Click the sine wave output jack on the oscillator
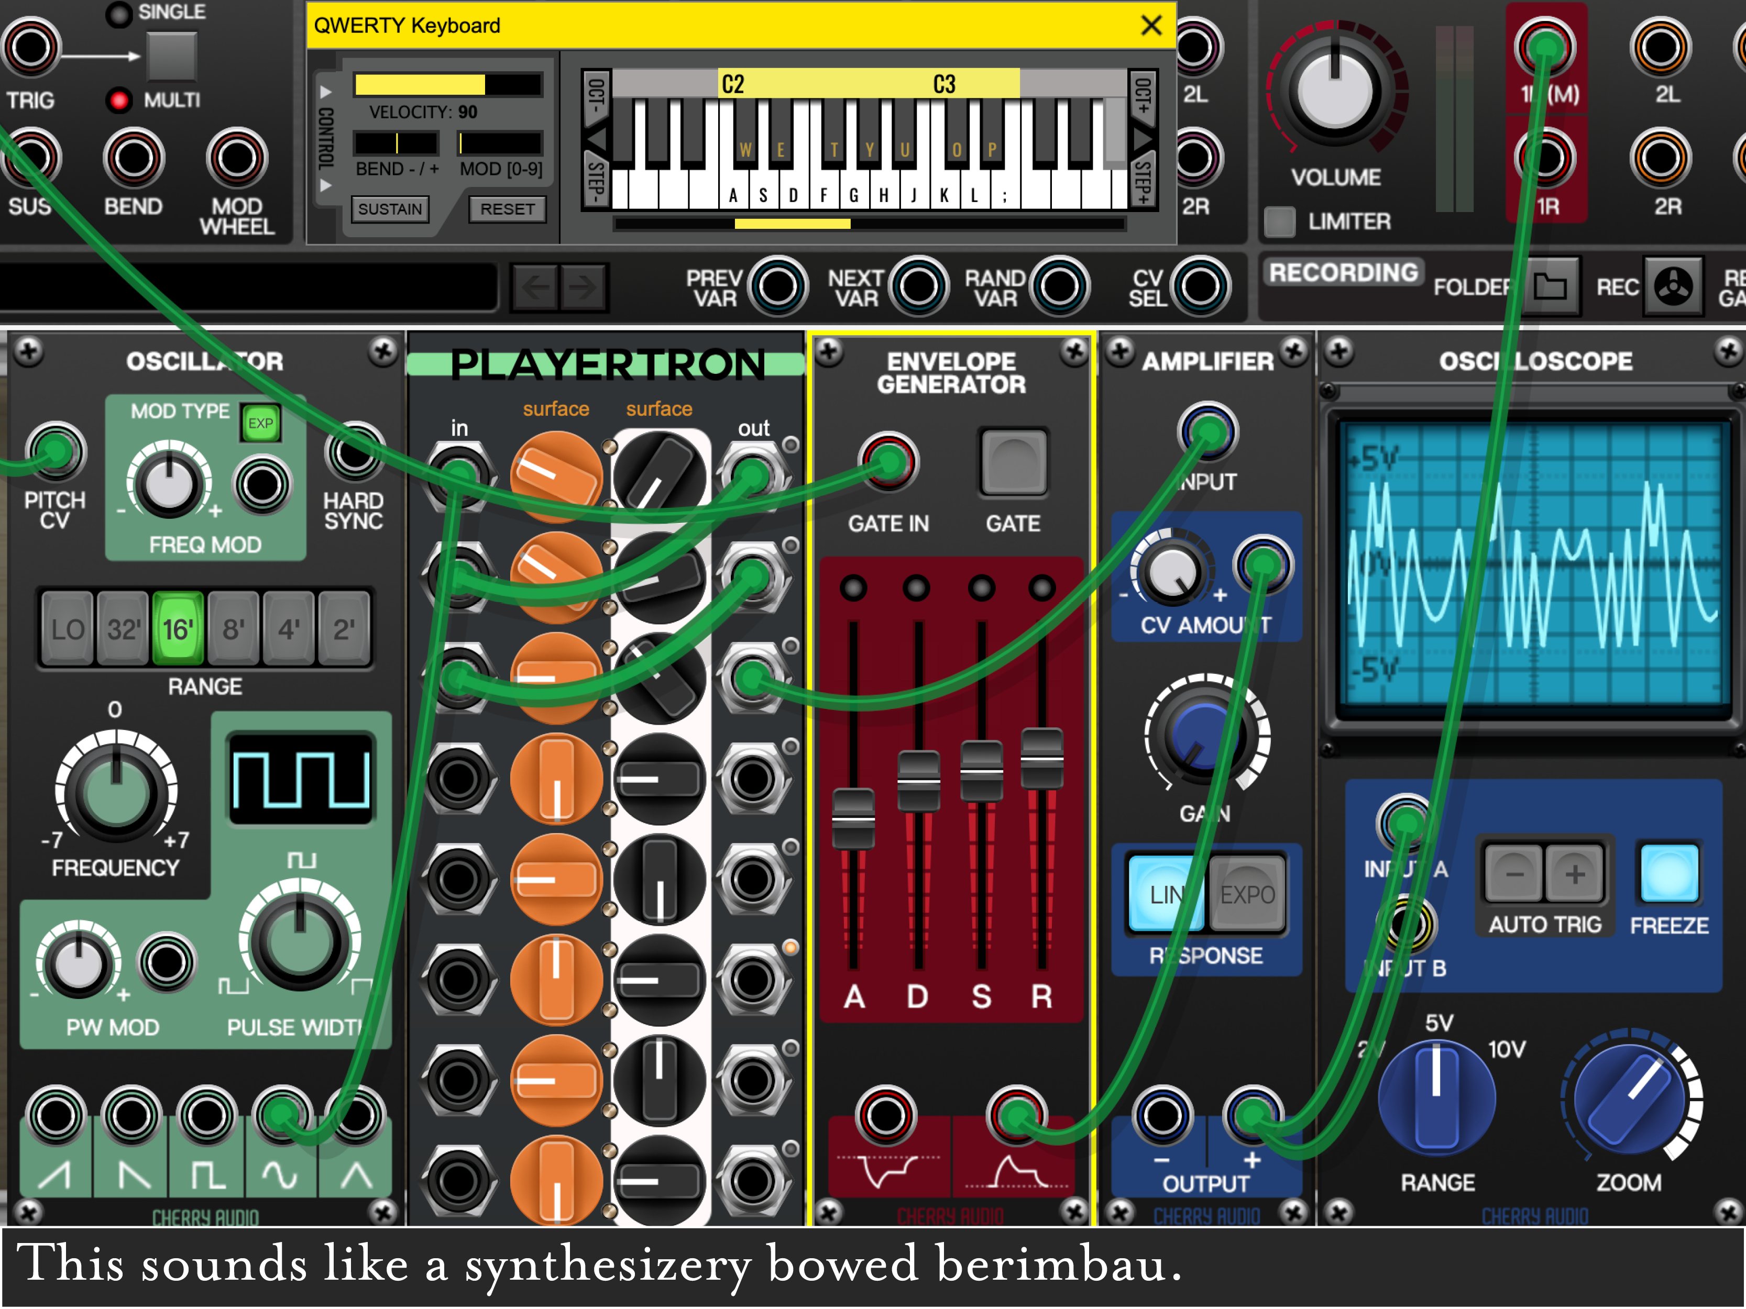 [281, 1115]
